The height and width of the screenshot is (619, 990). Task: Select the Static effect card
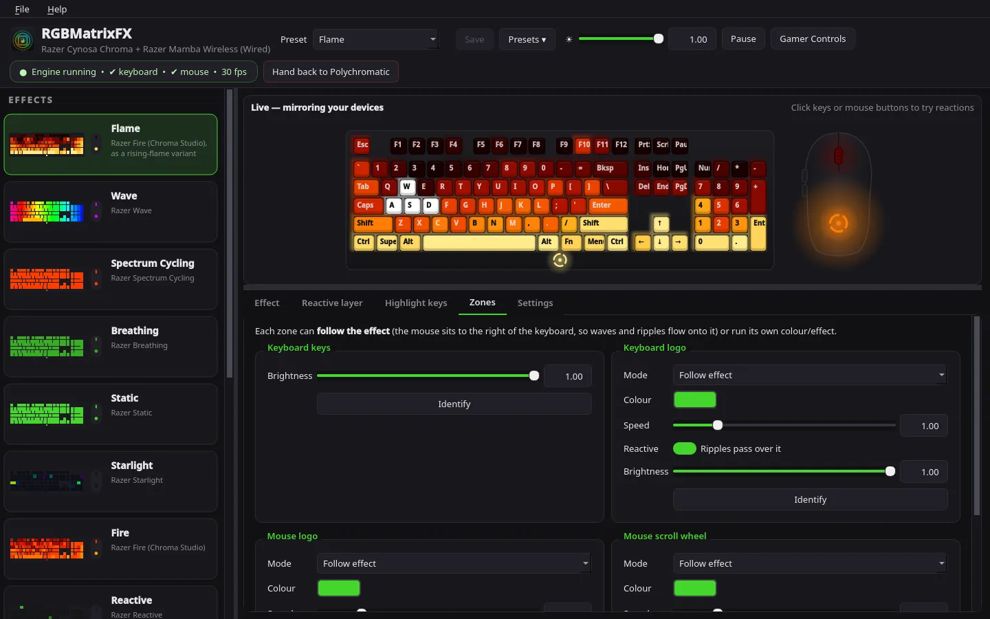pos(111,413)
